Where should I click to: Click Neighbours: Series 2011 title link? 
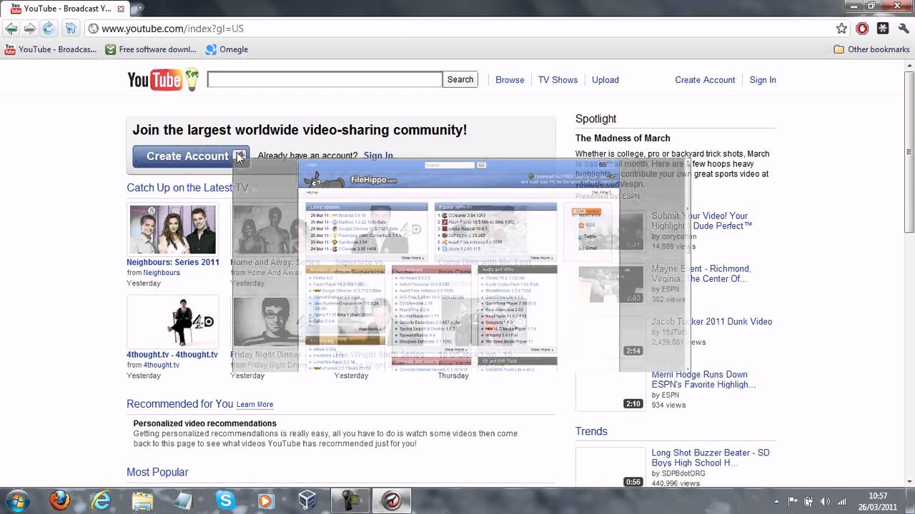(x=173, y=262)
